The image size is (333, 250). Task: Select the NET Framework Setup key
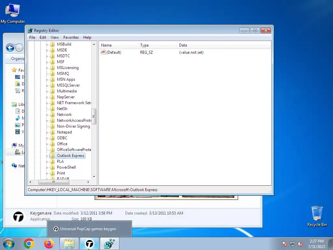(74, 103)
